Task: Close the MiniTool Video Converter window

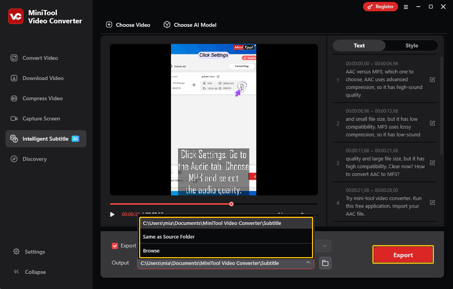Action: (x=443, y=7)
